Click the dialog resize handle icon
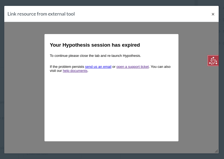Image resolution: width=224 pixels, height=159 pixels. point(216,151)
